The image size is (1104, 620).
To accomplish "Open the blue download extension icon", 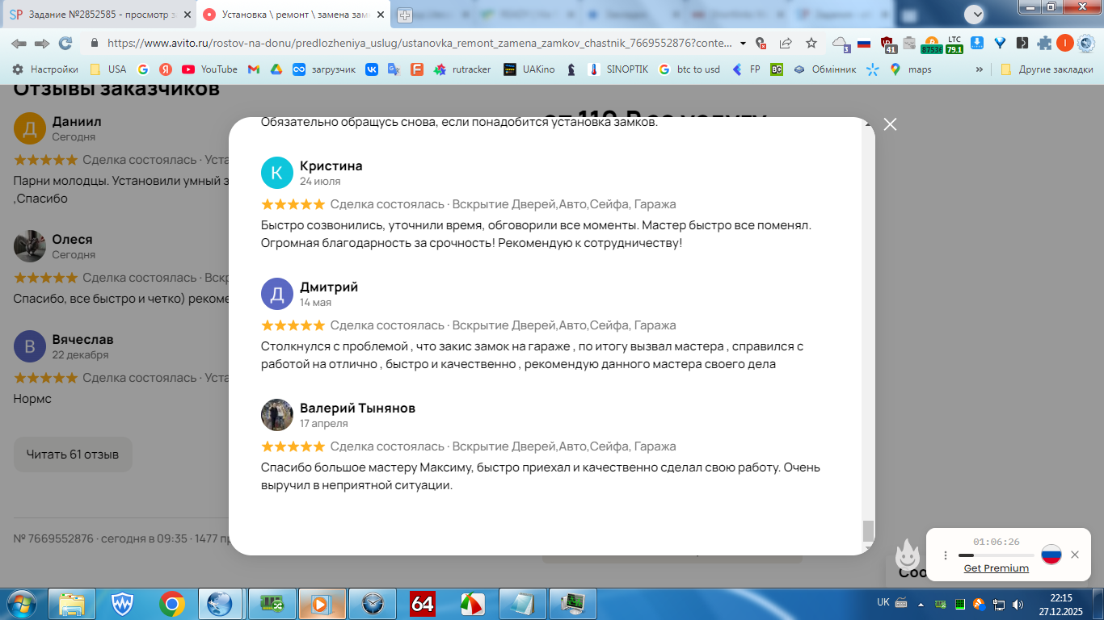I will pyautogui.click(x=977, y=44).
